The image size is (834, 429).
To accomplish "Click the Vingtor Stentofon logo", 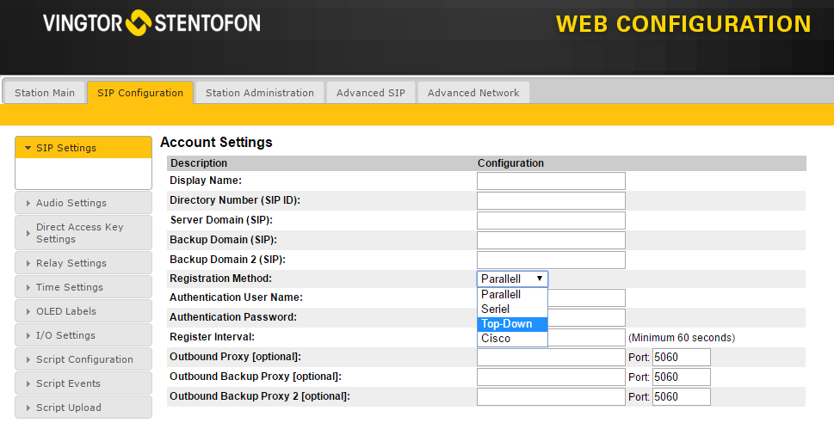I will 151,23.
